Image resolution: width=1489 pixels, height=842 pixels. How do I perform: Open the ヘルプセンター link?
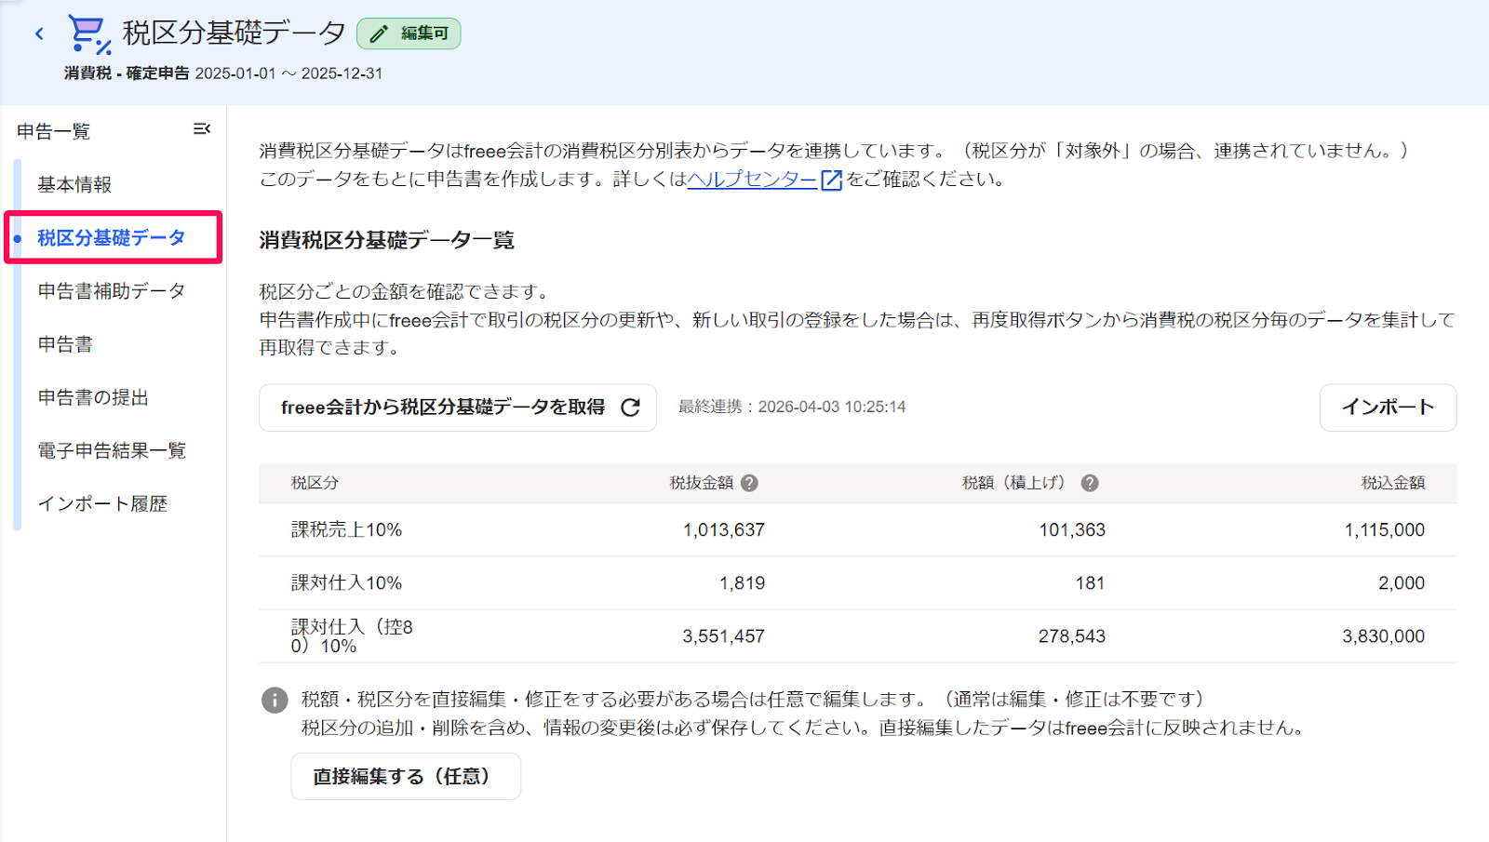click(752, 179)
